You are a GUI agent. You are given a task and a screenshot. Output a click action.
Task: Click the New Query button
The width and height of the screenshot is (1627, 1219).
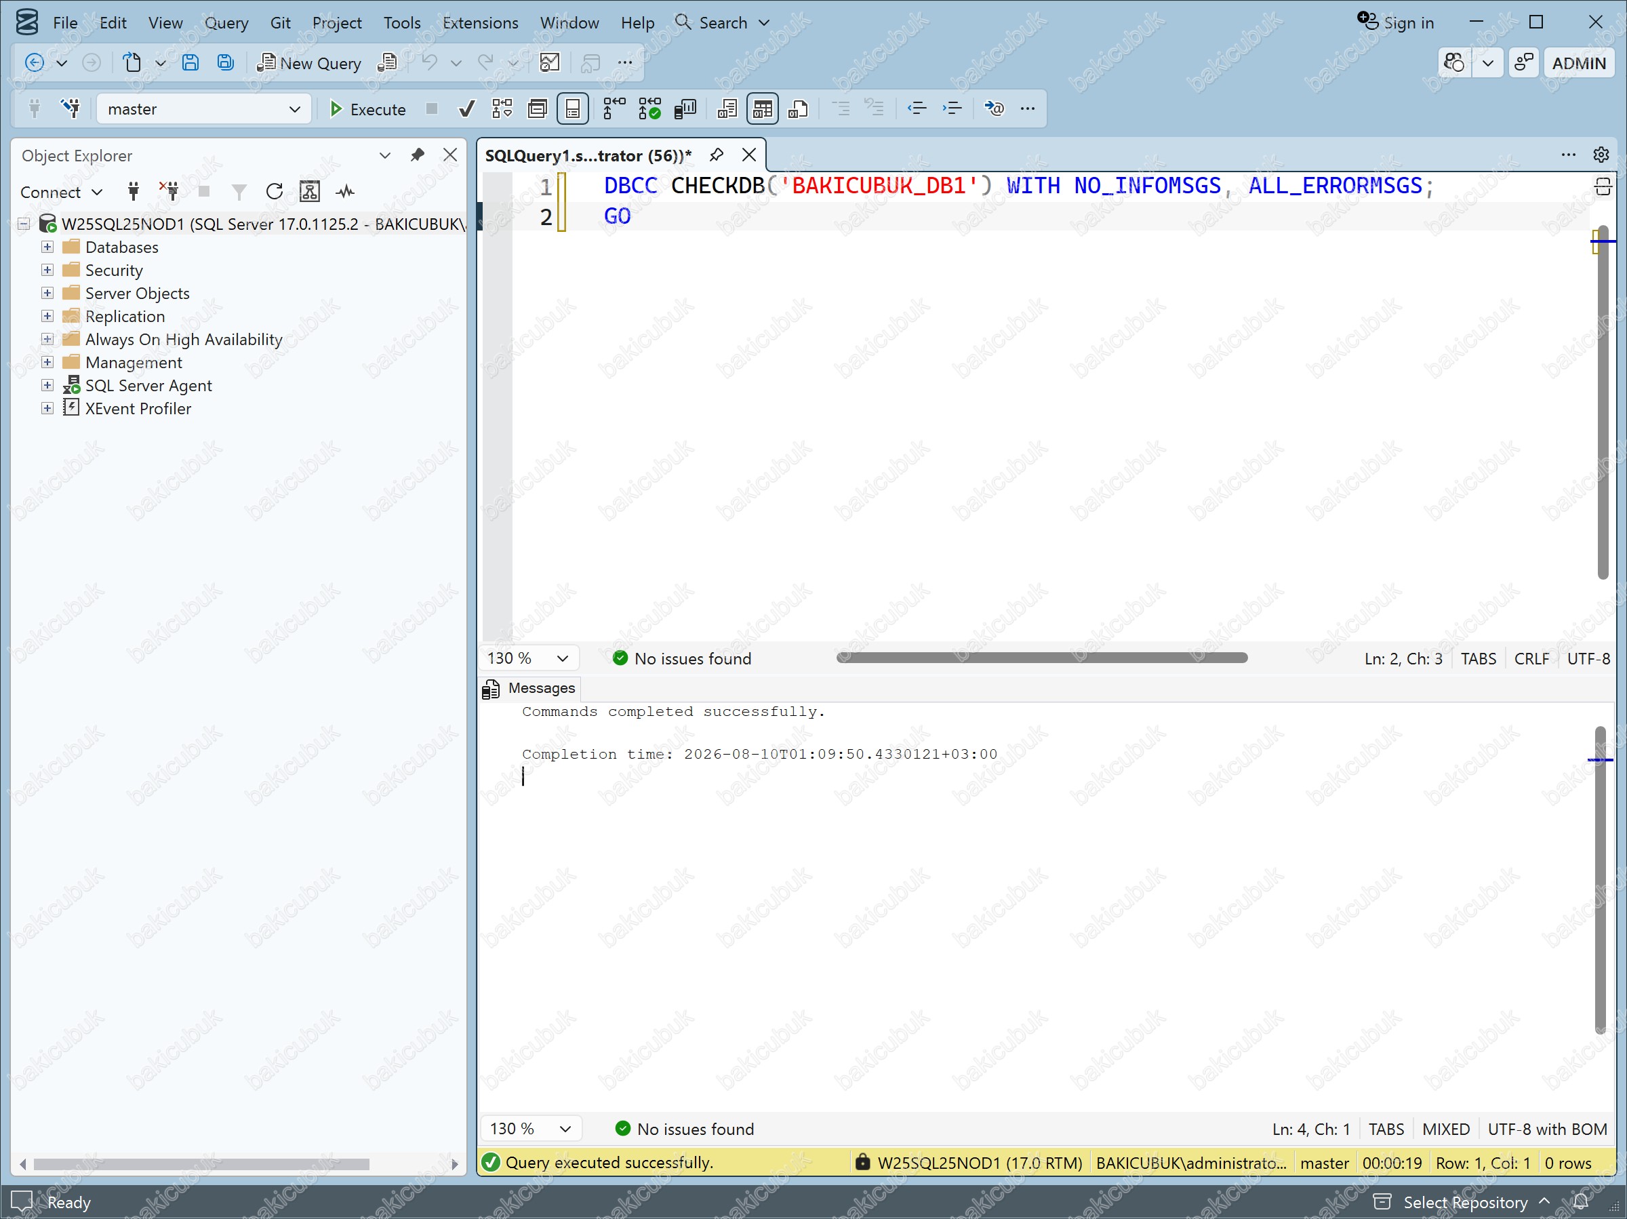pyautogui.click(x=309, y=63)
